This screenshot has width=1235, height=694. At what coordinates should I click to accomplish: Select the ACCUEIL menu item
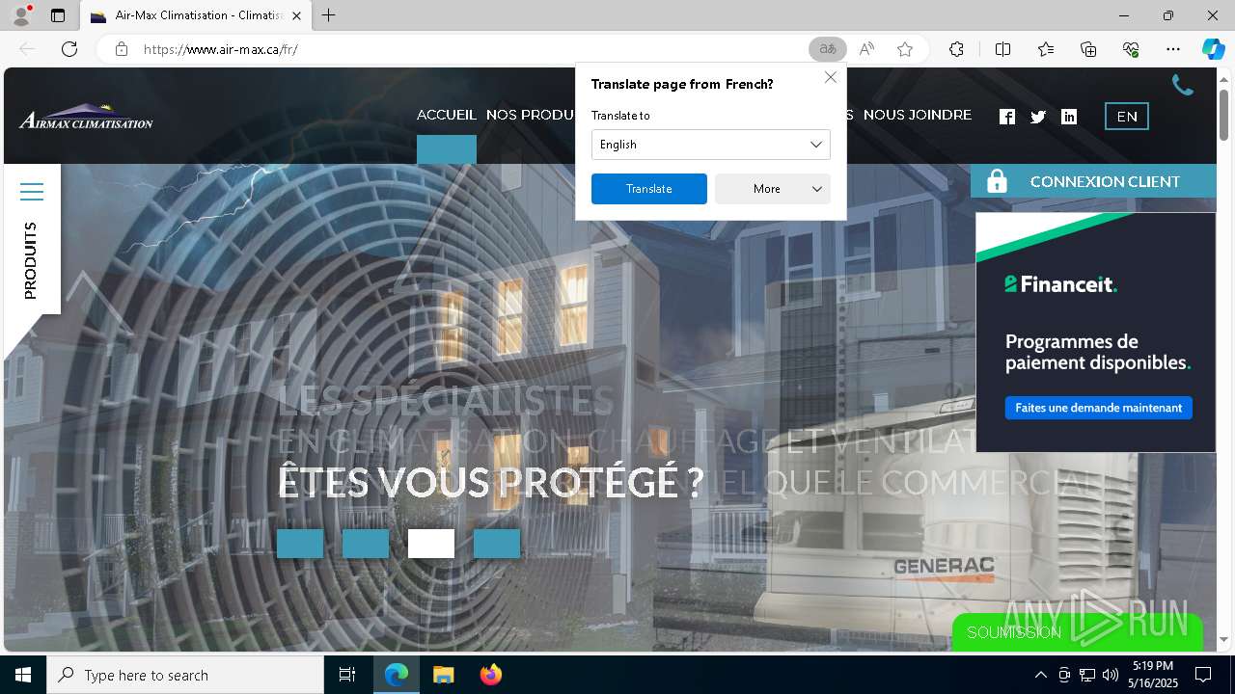446,115
